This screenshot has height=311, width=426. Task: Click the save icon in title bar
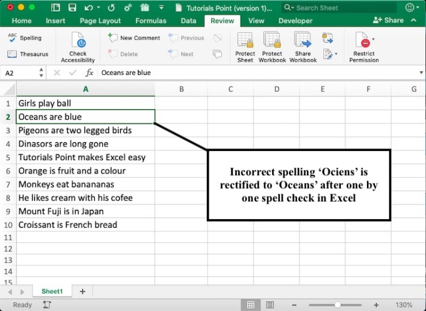coord(72,7)
